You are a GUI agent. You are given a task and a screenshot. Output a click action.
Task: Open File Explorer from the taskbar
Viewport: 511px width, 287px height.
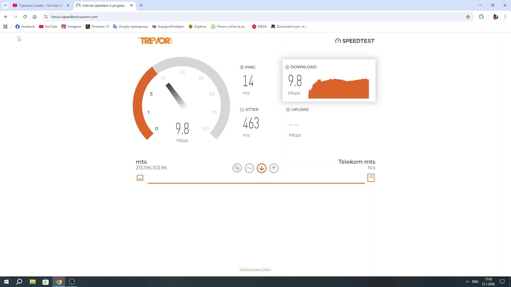click(32, 282)
